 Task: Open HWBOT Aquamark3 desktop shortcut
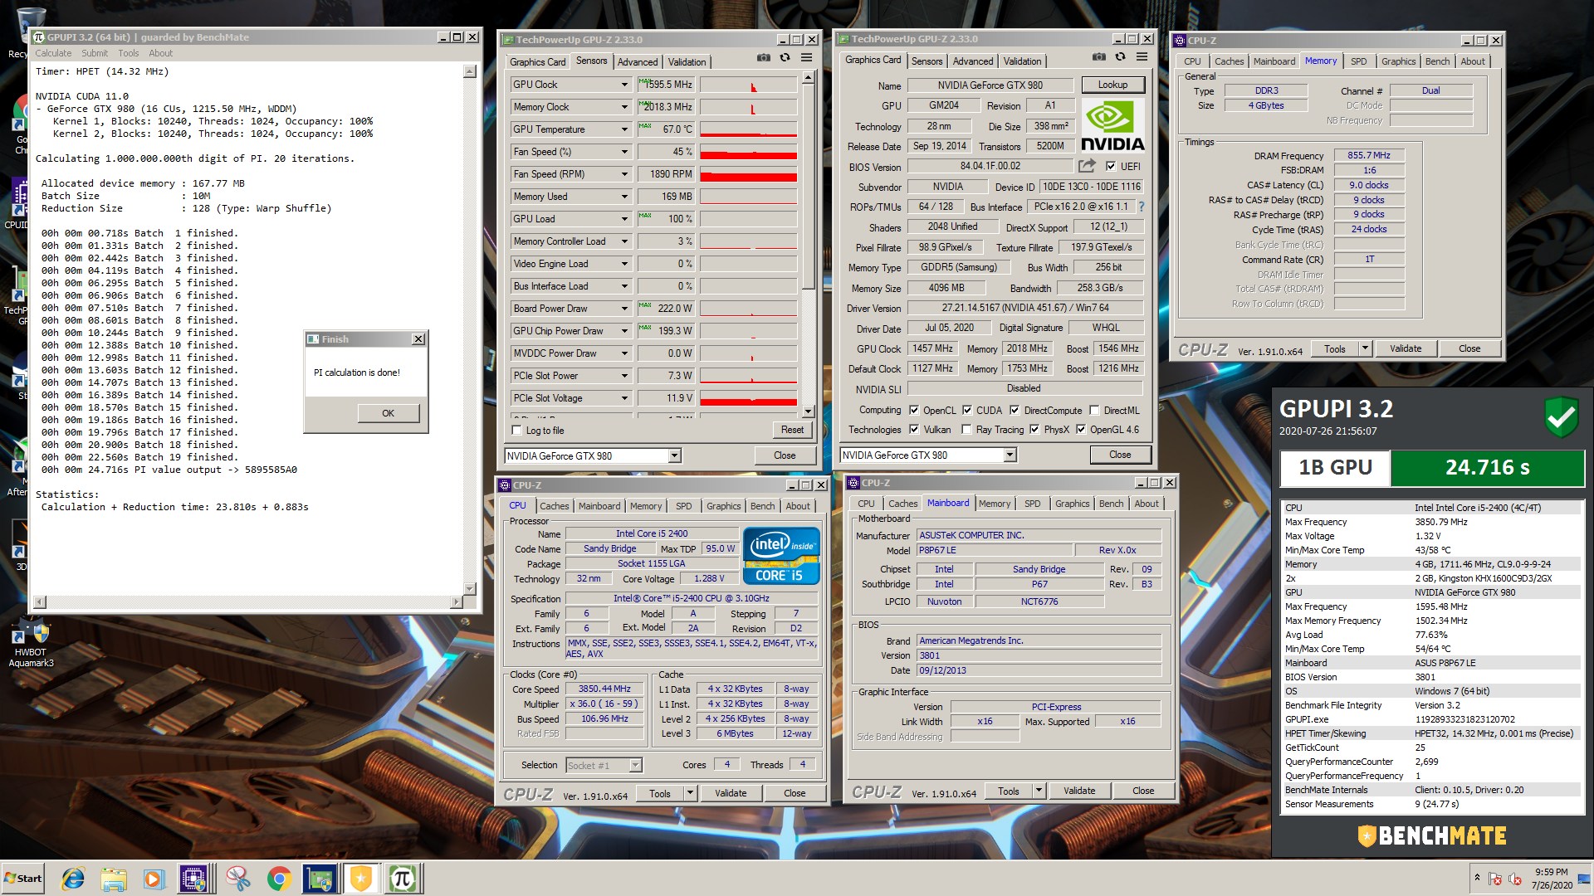click(31, 644)
